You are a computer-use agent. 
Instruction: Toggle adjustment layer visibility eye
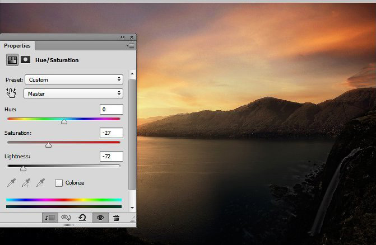(x=100, y=218)
